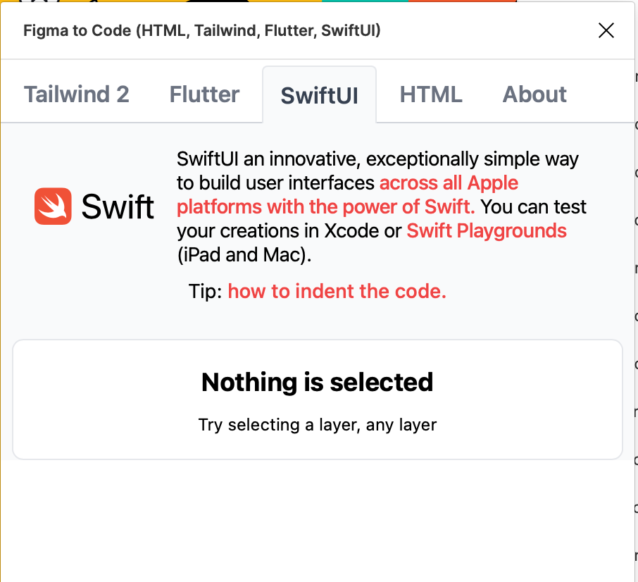Click the 'Tip:' label
The height and width of the screenshot is (582, 638).
point(206,291)
